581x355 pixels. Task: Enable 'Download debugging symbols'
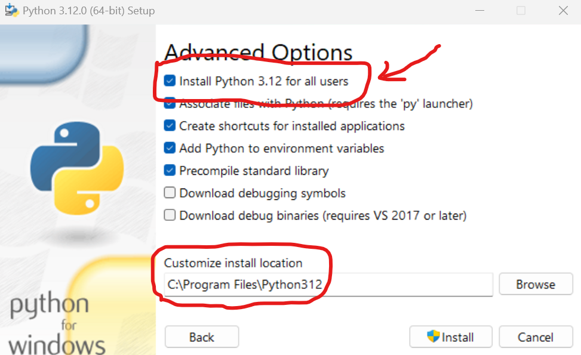[x=168, y=193]
